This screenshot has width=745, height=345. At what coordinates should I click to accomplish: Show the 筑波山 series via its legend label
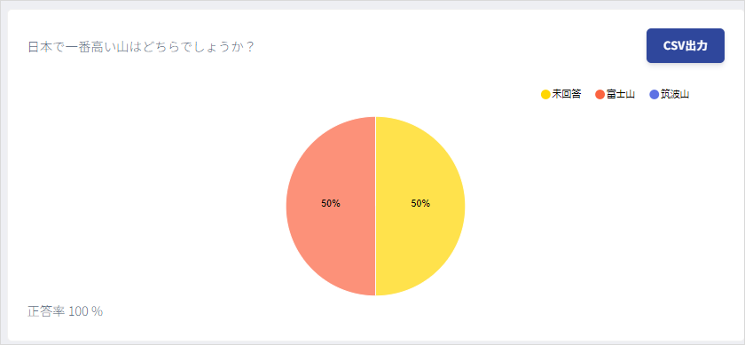click(x=675, y=94)
